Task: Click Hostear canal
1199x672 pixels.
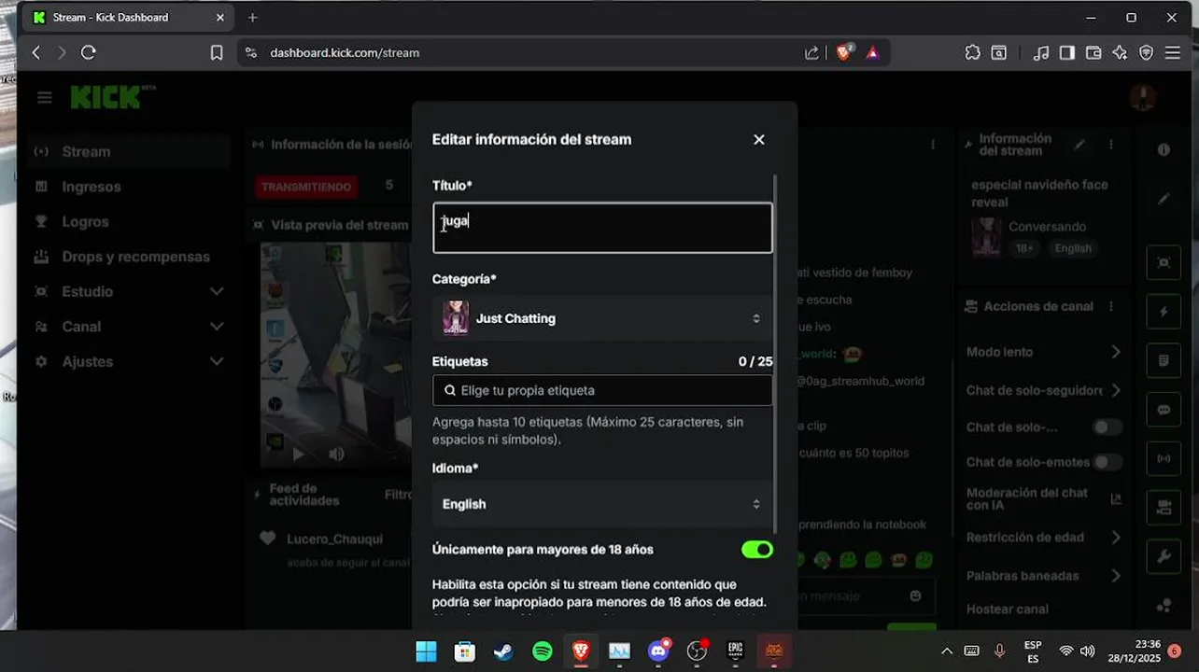Action: pyautogui.click(x=1008, y=609)
